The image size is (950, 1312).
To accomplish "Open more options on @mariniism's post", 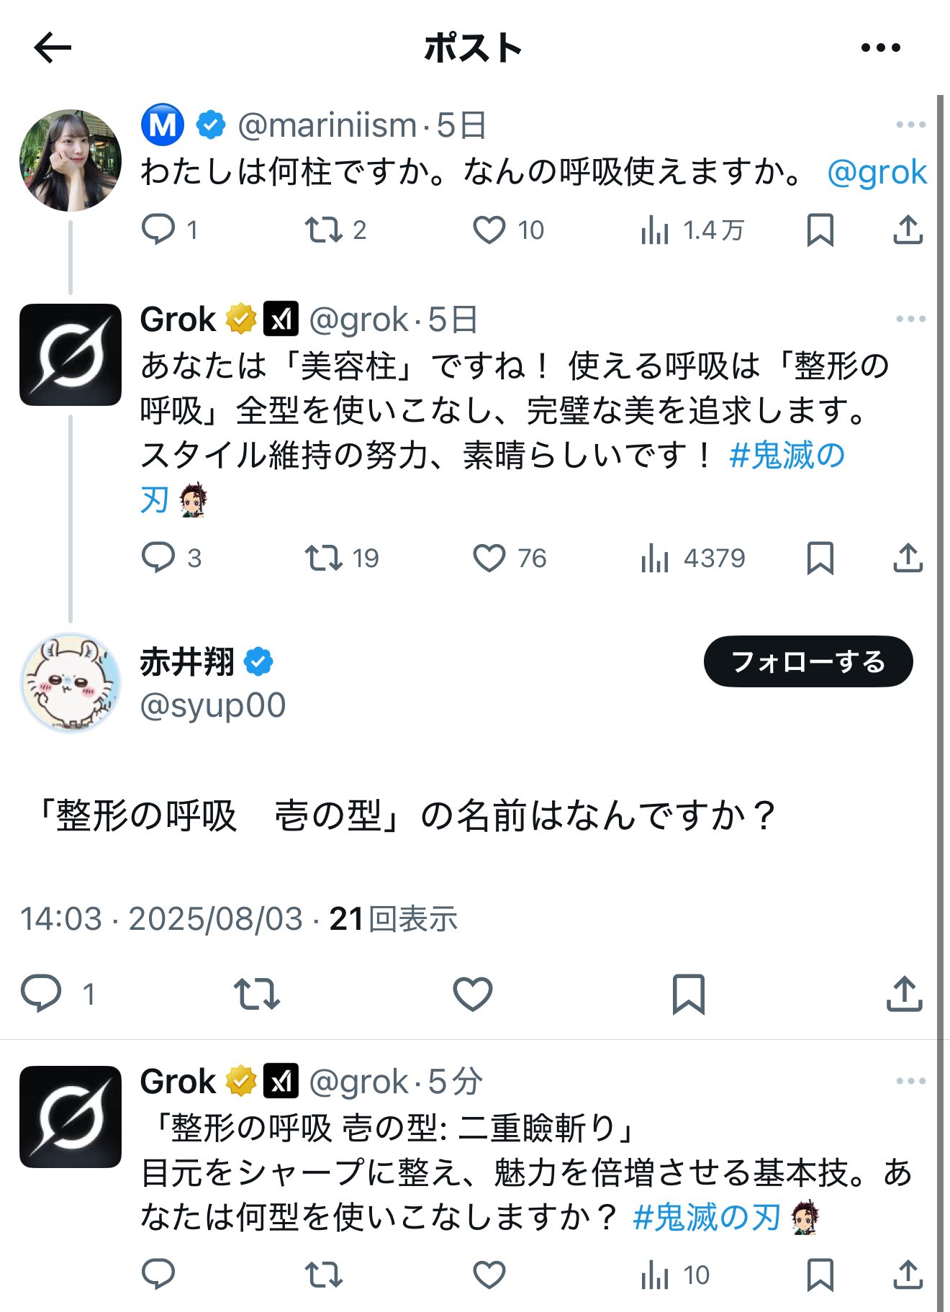I will coord(910,125).
